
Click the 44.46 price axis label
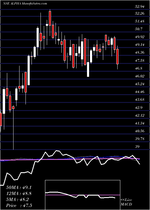click(x=139, y=92)
